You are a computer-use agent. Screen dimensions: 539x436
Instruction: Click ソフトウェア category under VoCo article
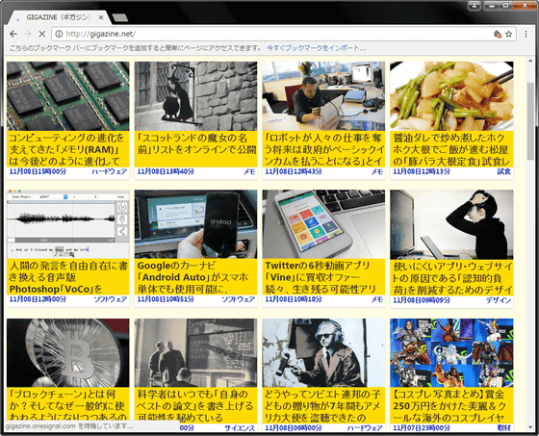coord(111,299)
